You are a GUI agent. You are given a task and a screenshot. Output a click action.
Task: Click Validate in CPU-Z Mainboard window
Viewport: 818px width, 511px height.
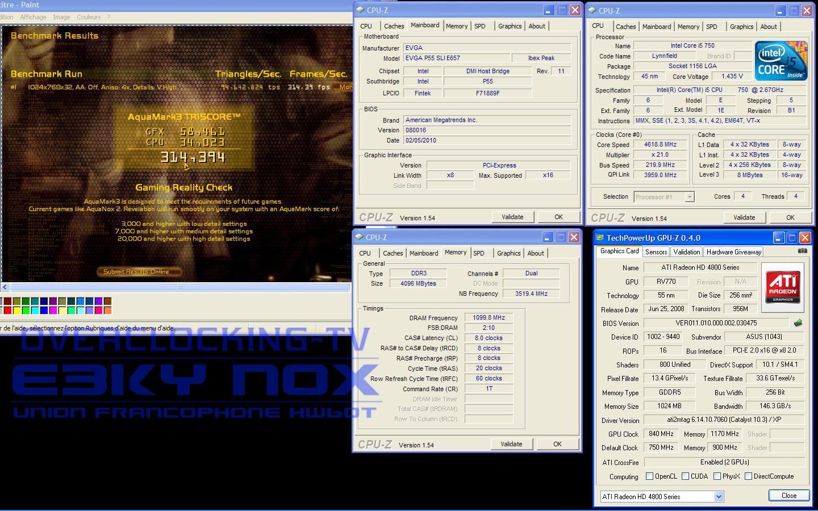click(x=512, y=217)
